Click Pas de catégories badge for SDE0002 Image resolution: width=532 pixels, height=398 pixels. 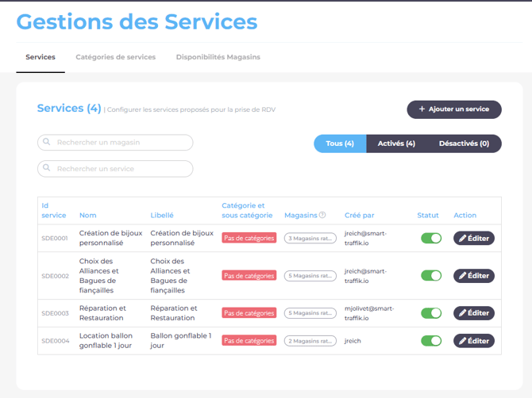pos(249,275)
